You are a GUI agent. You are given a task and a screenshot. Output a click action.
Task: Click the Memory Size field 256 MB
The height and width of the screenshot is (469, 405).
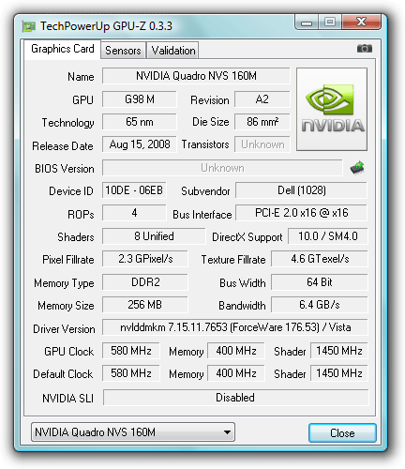click(145, 305)
